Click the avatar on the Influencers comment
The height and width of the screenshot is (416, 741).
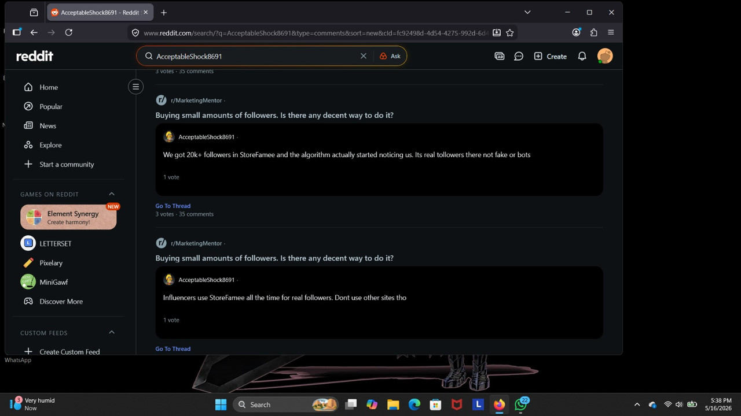tap(169, 280)
